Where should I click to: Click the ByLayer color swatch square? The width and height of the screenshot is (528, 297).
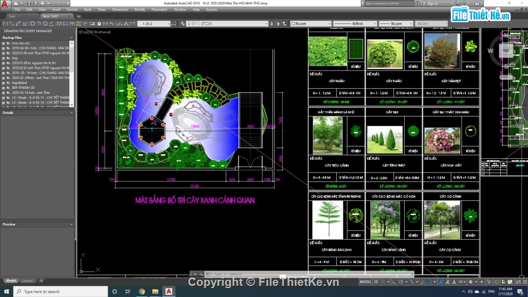pyautogui.click(x=293, y=23)
